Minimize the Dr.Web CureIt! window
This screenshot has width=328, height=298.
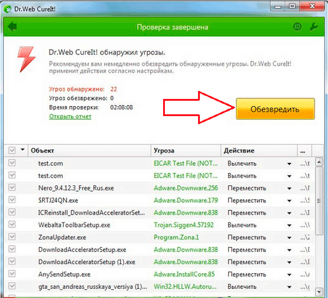click(278, 7)
